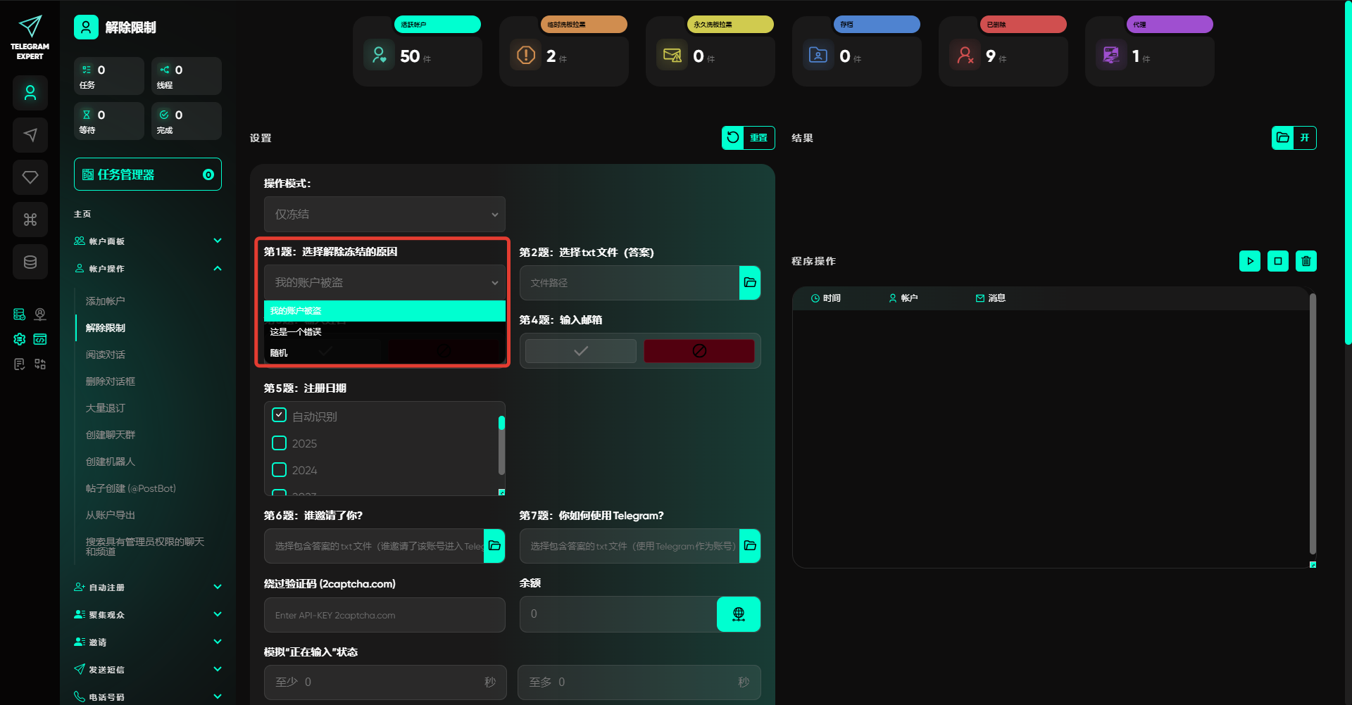Click the code window icon in rail
This screenshot has height=705, width=1352.
40,339
